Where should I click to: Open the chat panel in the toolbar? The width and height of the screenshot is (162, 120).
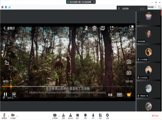coord(78,115)
